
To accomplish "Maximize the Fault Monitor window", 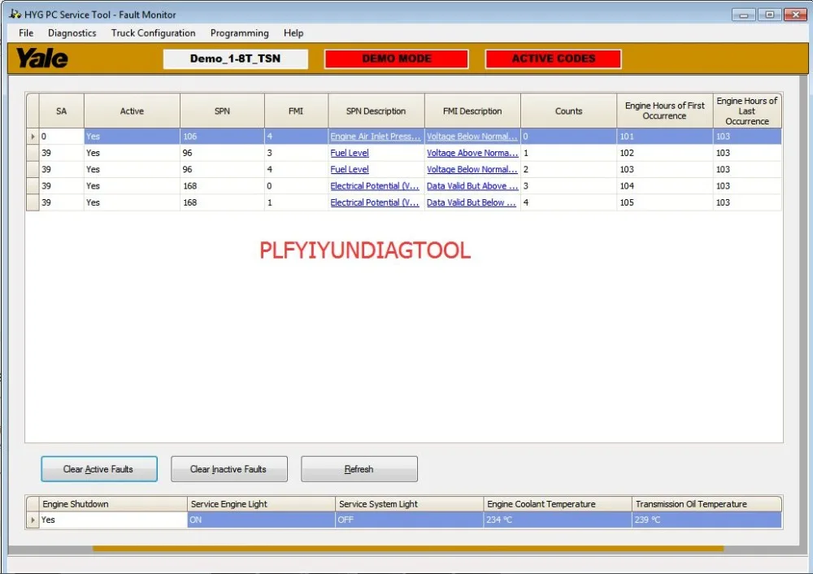I will coord(769,15).
